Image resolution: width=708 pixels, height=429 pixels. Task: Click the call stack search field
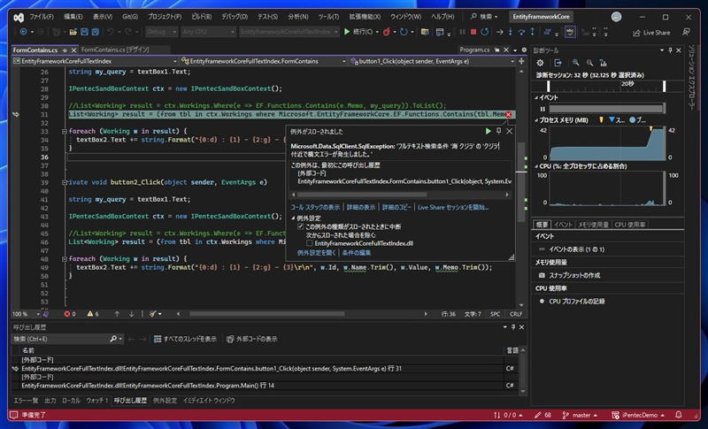click(x=68, y=339)
